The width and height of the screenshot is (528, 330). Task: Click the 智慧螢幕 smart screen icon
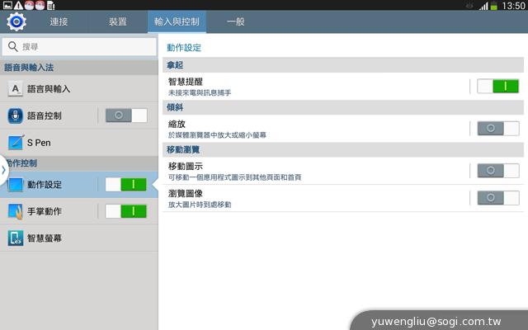(x=16, y=238)
